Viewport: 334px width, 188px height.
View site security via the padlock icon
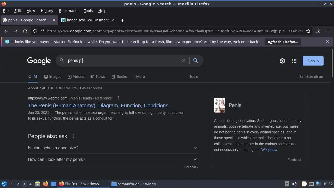43,31
